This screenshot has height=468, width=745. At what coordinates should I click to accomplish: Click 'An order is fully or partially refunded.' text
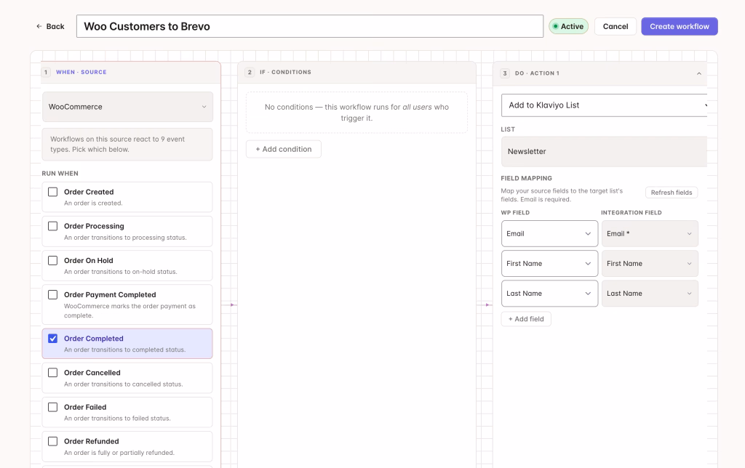(x=119, y=453)
